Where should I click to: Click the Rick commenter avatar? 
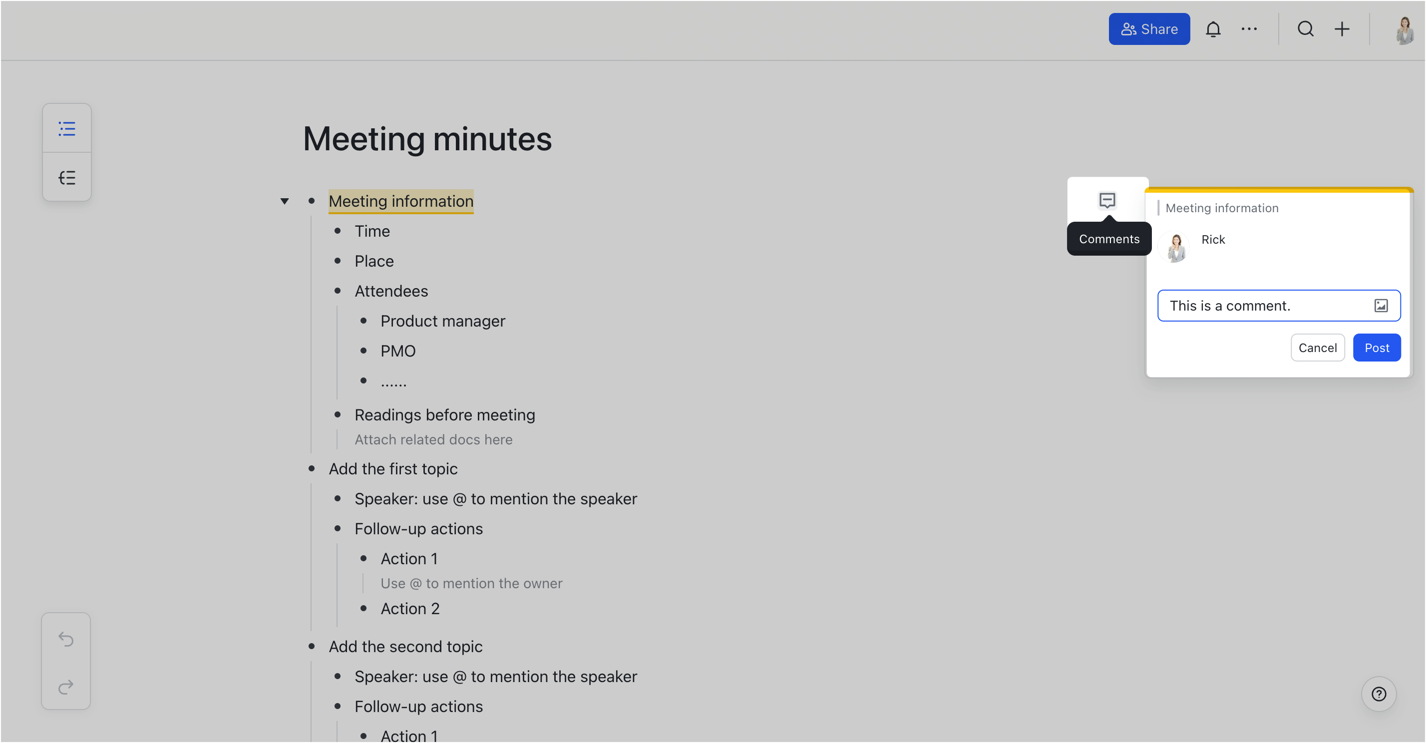click(x=1176, y=247)
